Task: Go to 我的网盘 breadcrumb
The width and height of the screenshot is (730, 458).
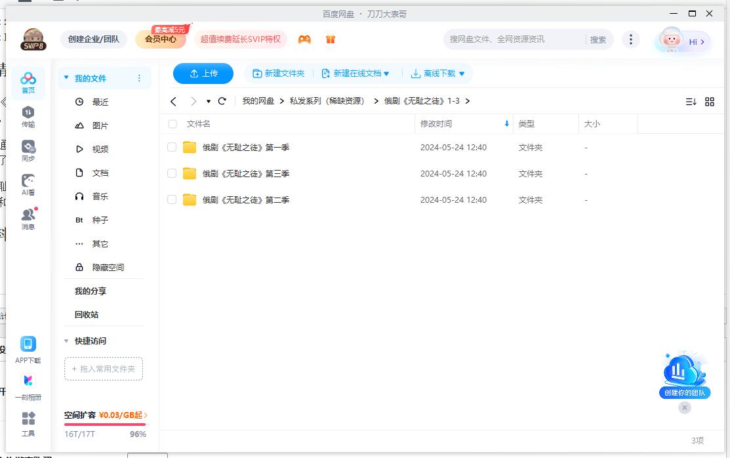Action: point(258,100)
